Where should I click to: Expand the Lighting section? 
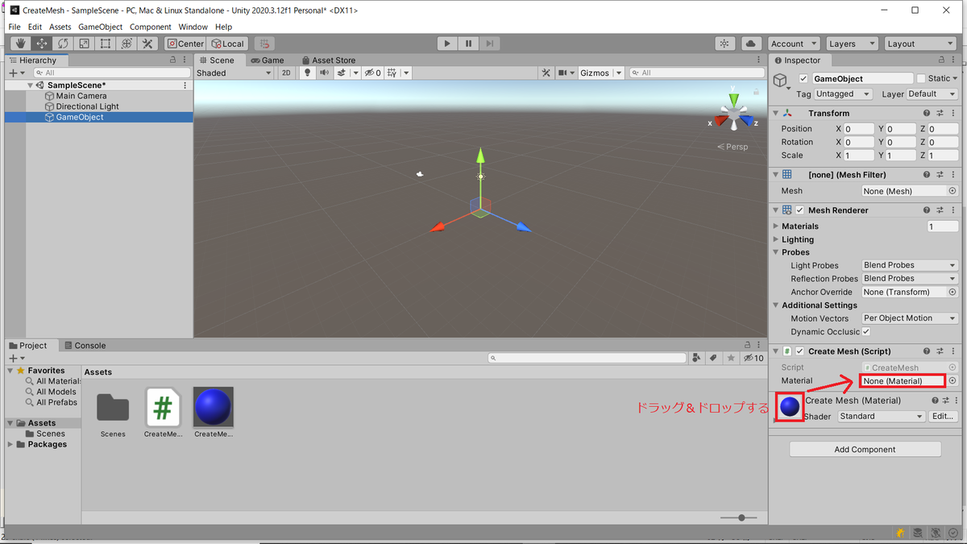[775, 239]
